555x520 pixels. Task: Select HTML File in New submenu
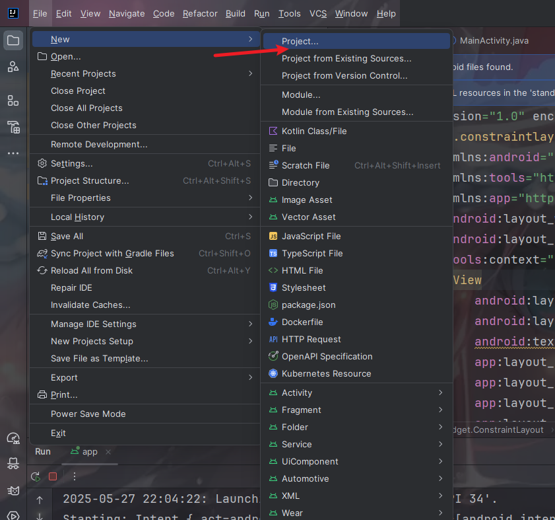pyautogui.click(x=357, y=270)
